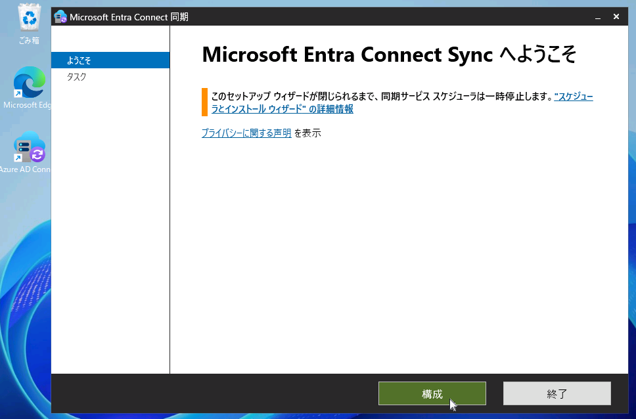Click the Entra Connect icon in the title bar

coord(61,16)
